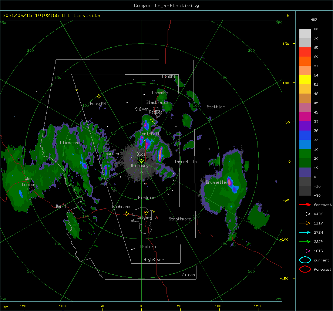
Task: Click the orange 111V arrow icon
Action: point(305,223)
